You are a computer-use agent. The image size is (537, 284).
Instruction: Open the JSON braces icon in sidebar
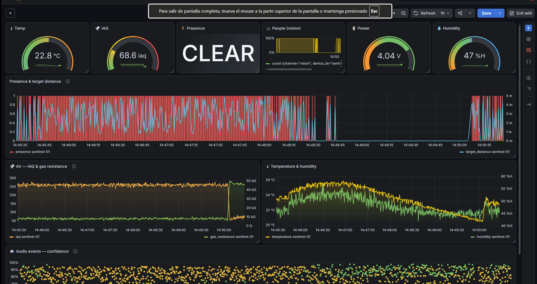[529, 61]
